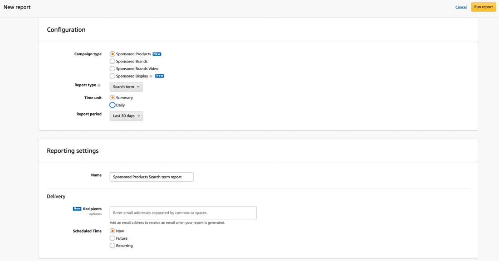499x261 pixels.
Task: Select the Sponsored Products campaign type
Action: pos(113,54)
